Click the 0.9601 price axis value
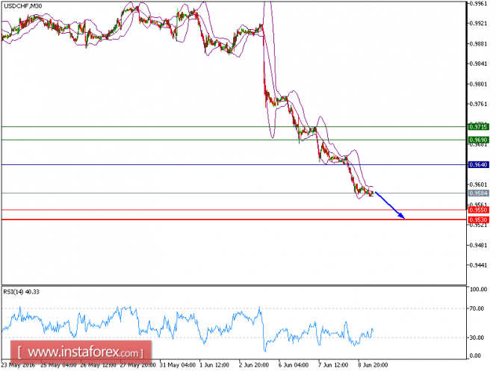496x372 pixels. (x=478, y=185)
